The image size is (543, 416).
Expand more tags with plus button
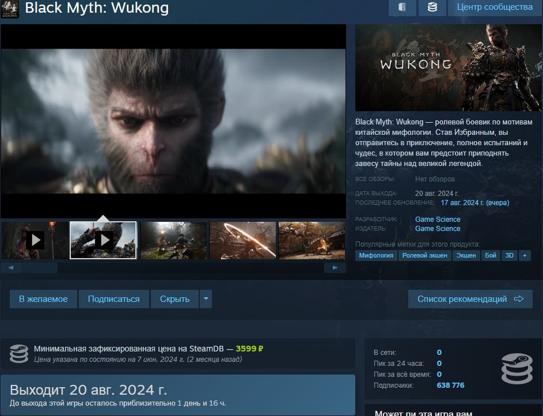(525, 256)
